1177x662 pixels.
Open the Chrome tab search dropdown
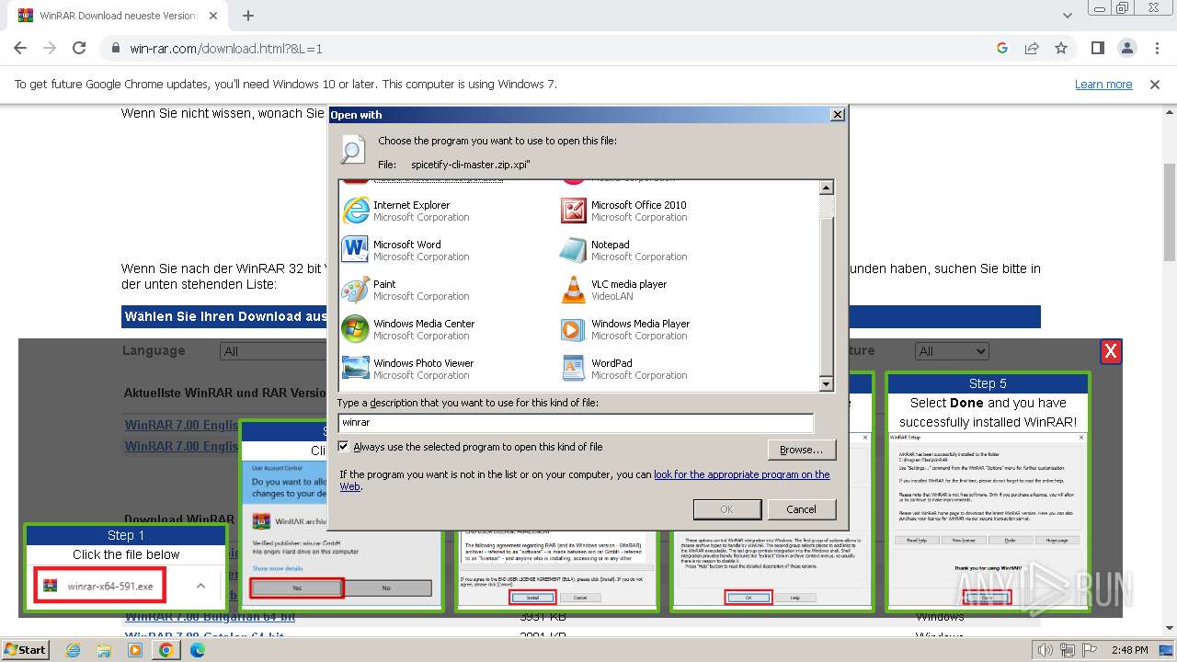click(x=1068, y=16)
